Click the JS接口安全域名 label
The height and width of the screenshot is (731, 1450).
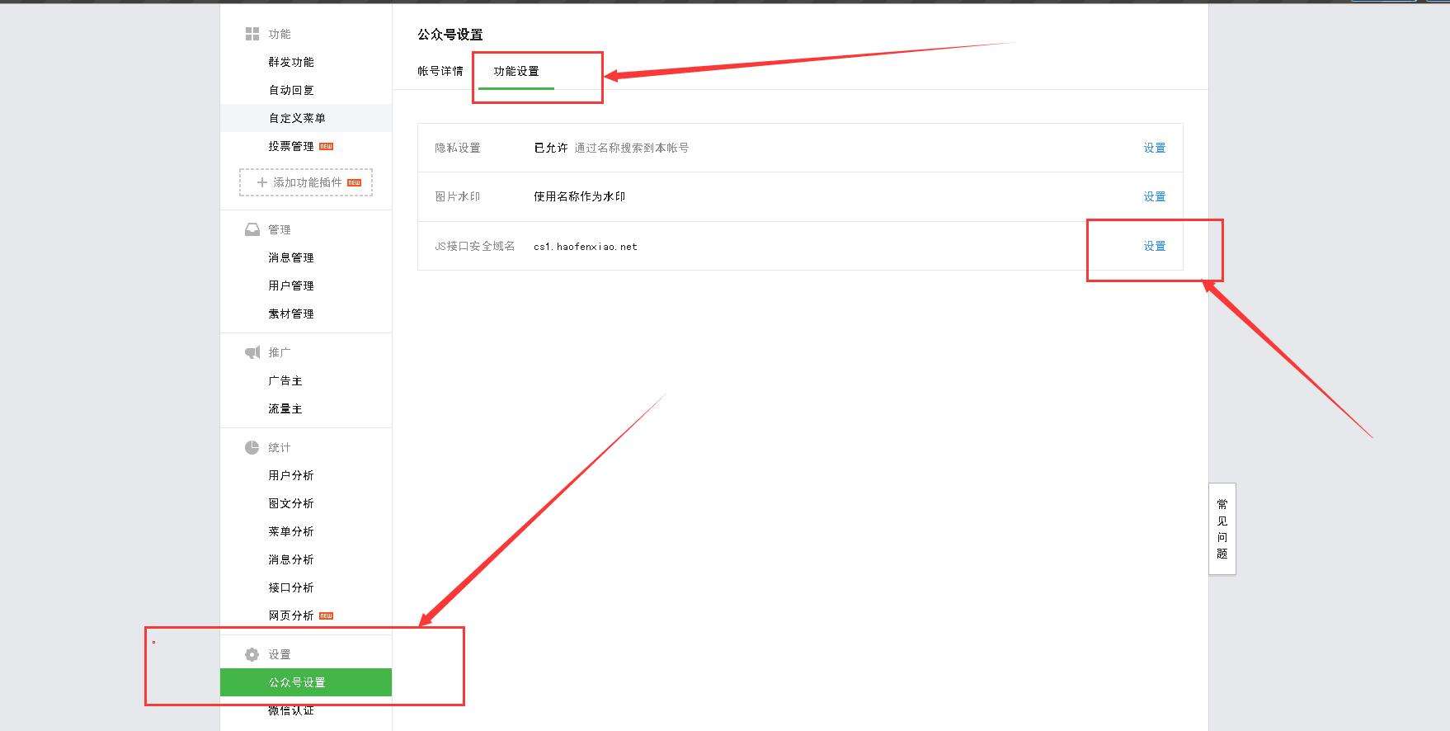475,246
